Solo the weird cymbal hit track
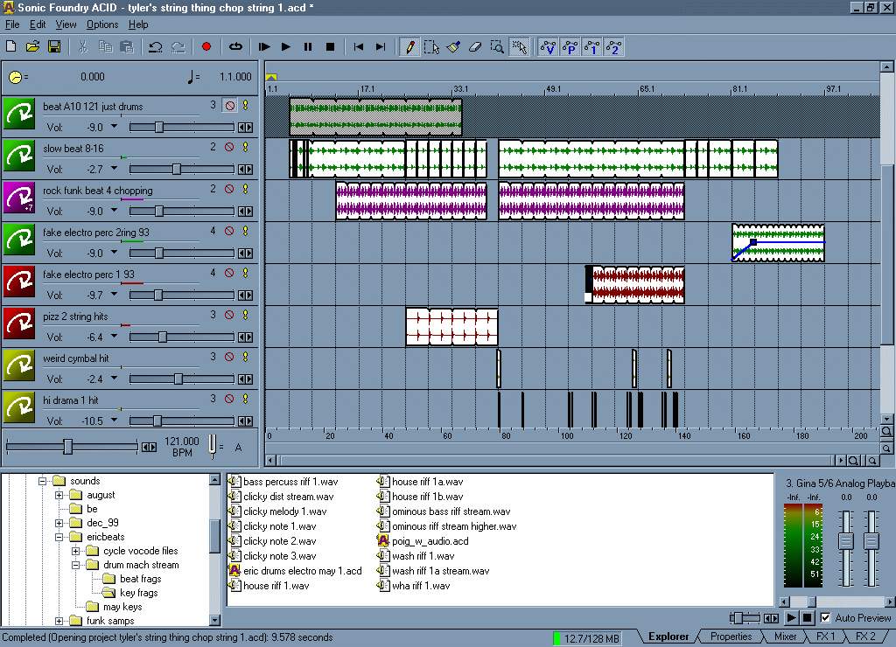The width and height of the screenshot is (896, 647). [x=246, y=357]
